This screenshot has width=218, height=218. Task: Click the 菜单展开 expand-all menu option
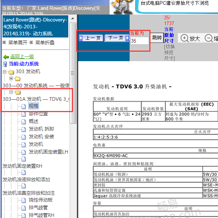(x=18, y=43)
